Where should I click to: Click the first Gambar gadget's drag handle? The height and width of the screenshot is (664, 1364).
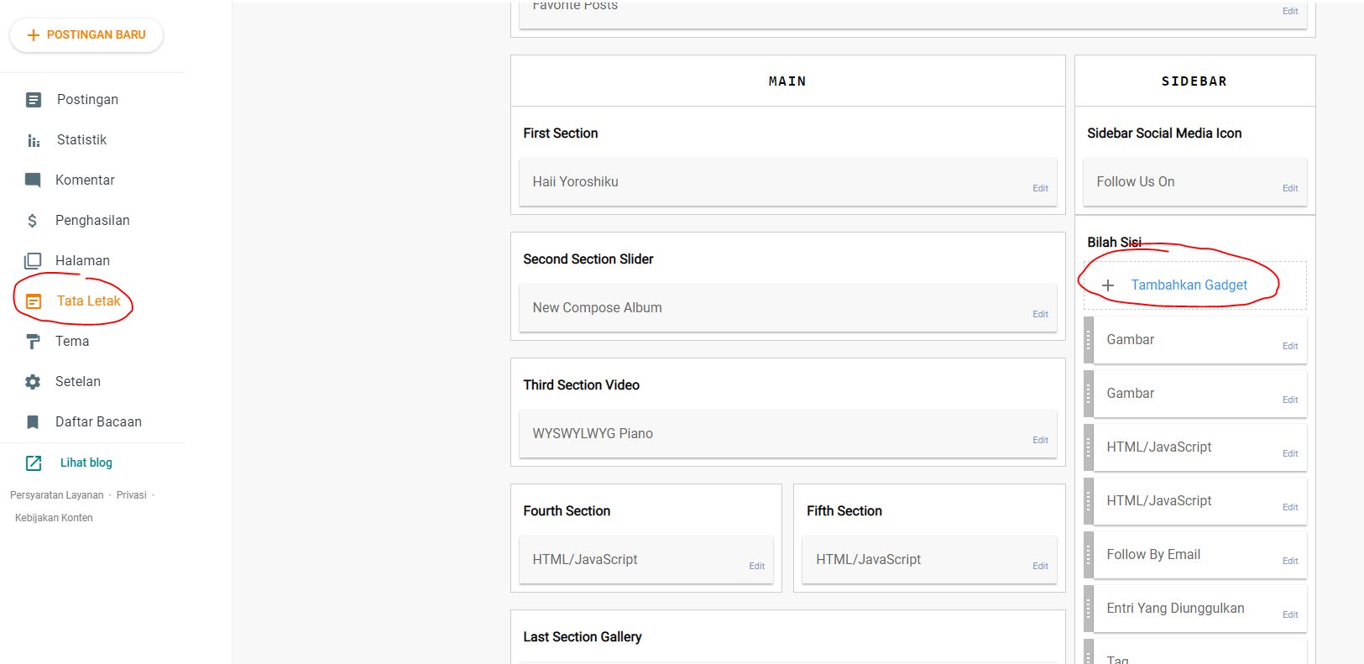[x=1089, y=340]
